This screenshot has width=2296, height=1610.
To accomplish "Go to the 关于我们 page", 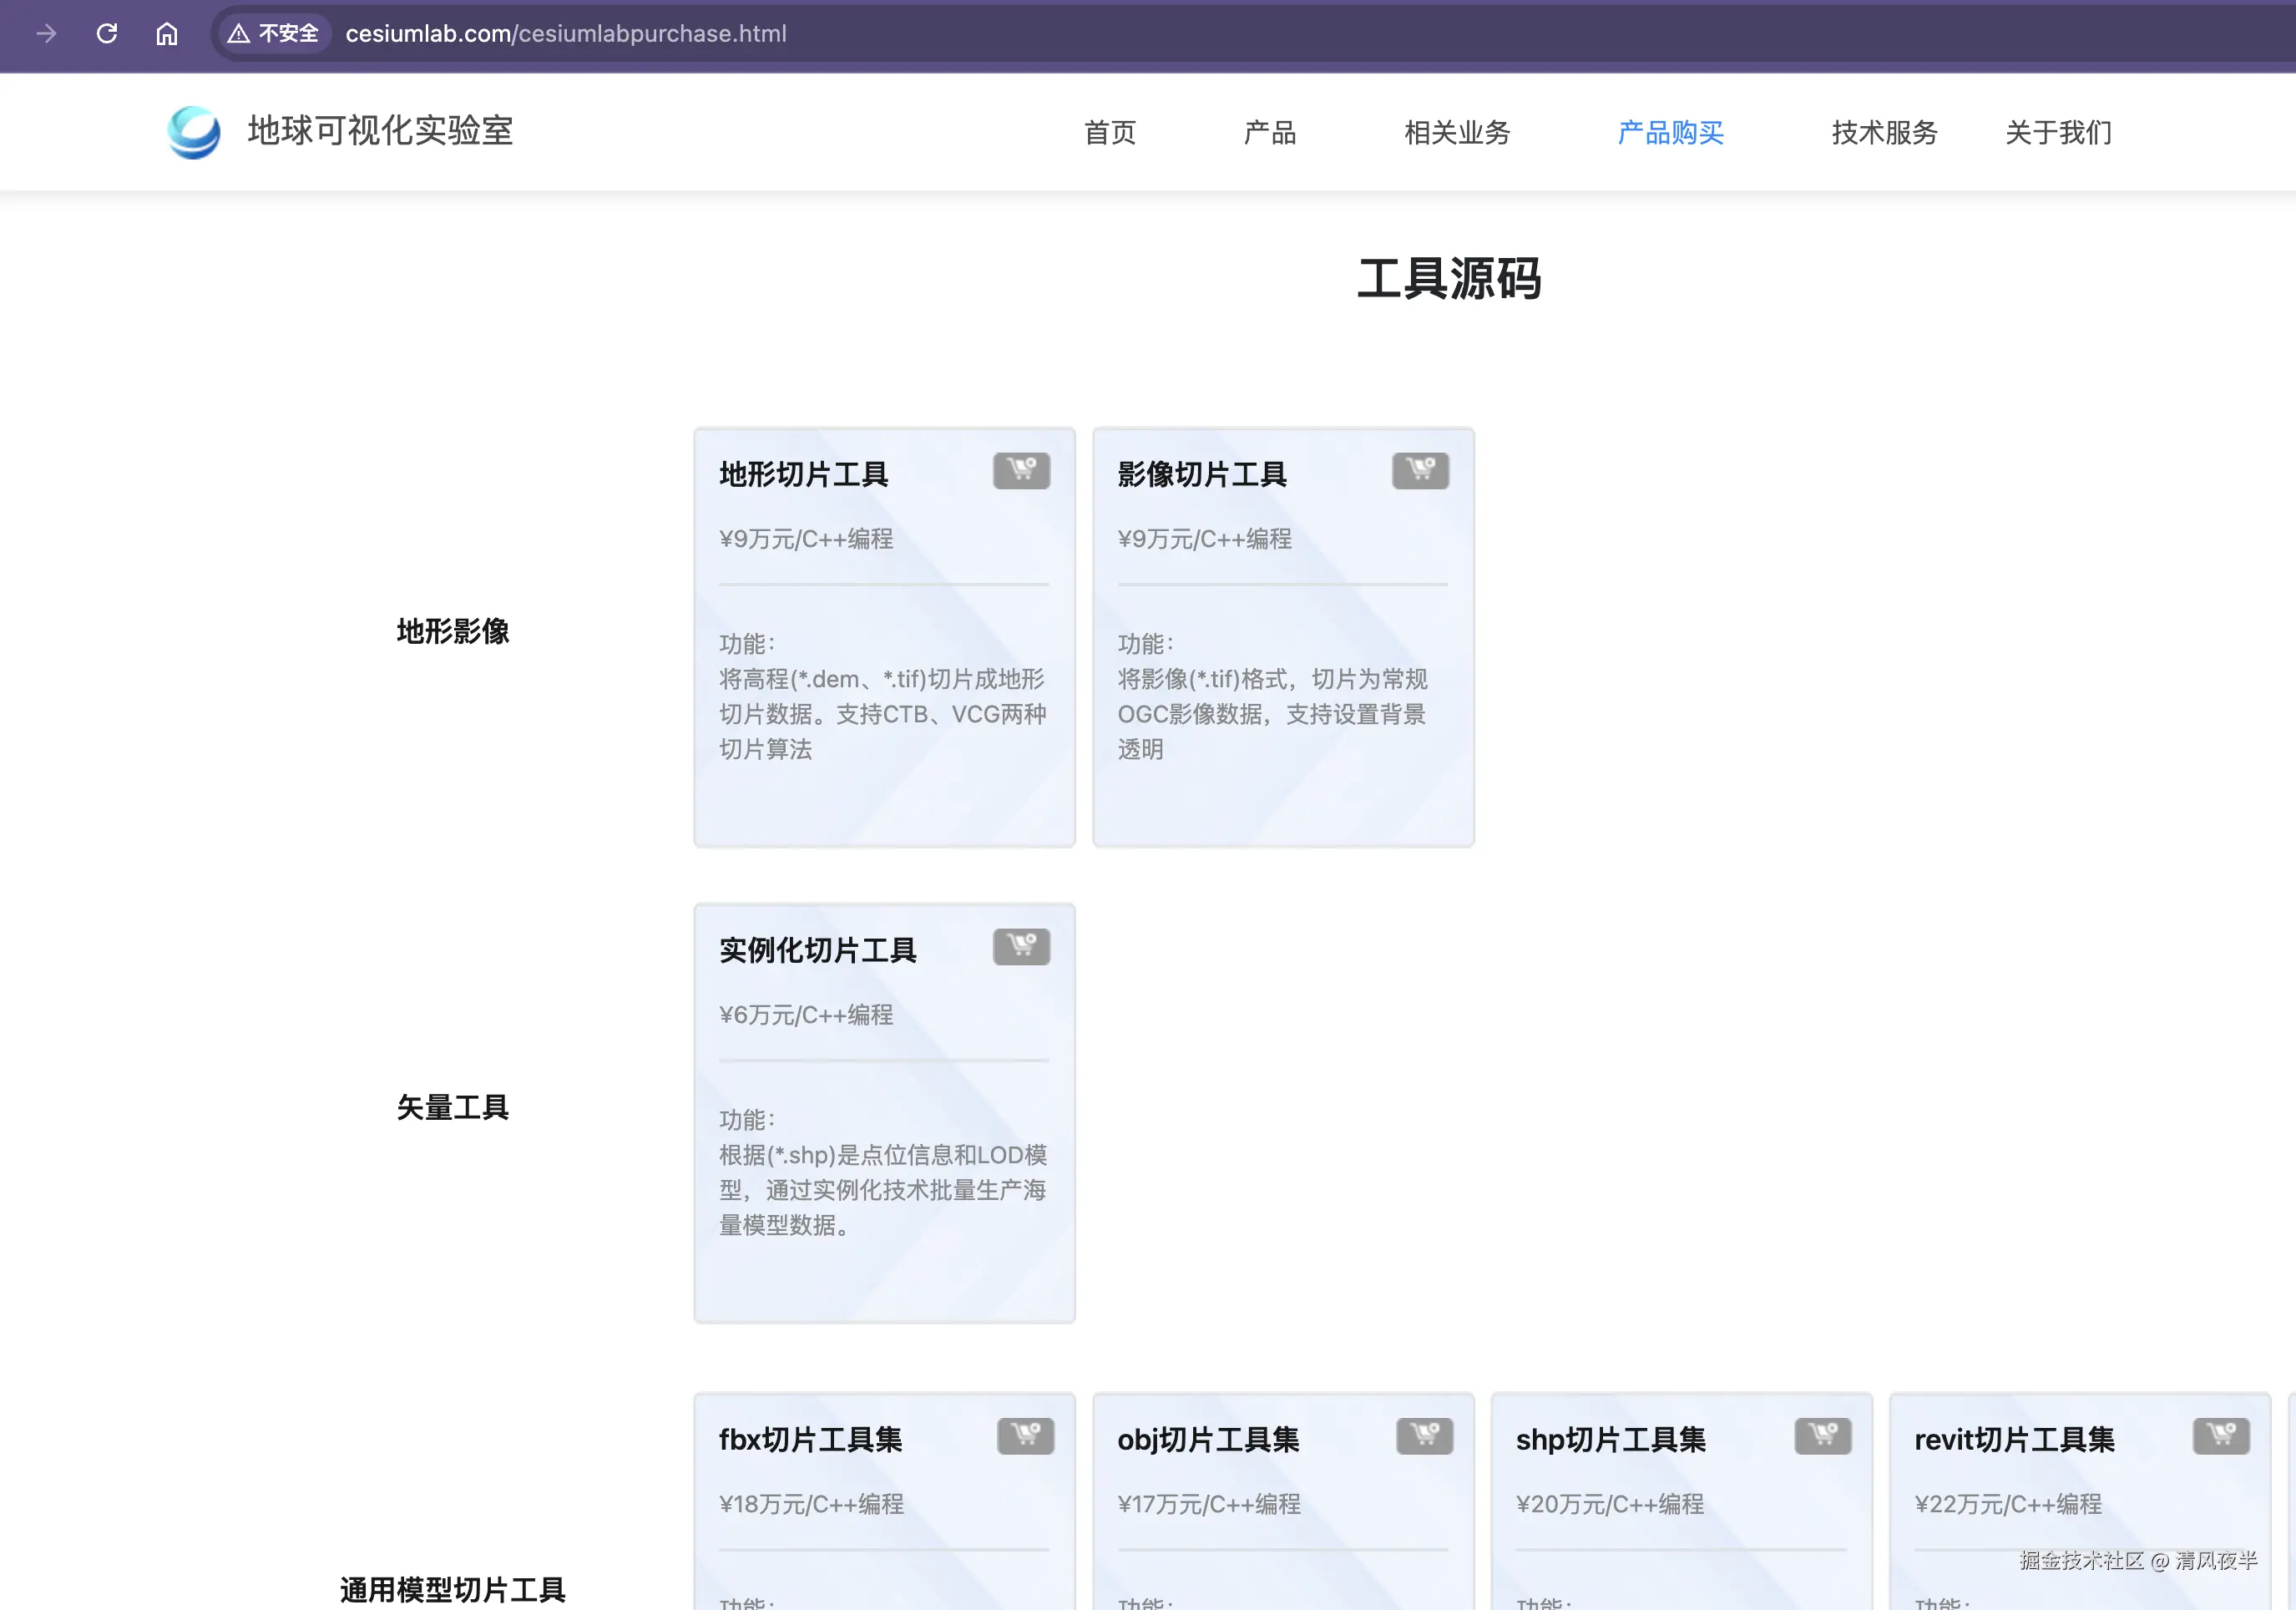I will [2058, 132].
